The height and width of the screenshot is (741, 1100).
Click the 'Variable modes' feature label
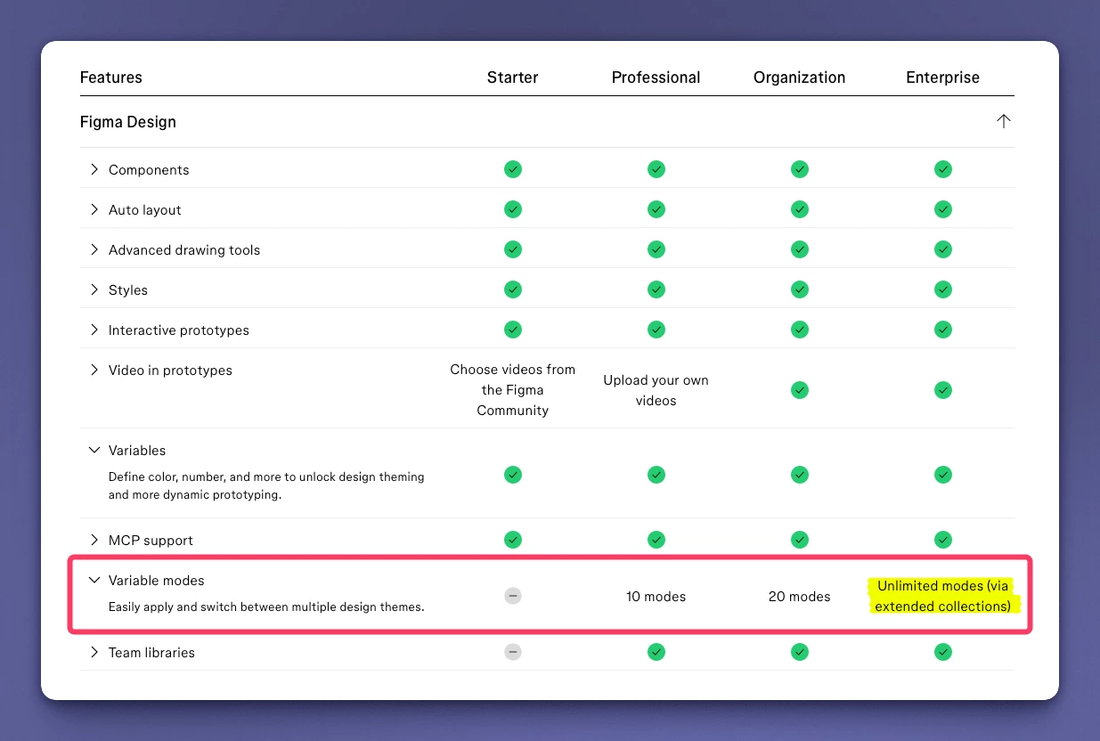[157, 581]
